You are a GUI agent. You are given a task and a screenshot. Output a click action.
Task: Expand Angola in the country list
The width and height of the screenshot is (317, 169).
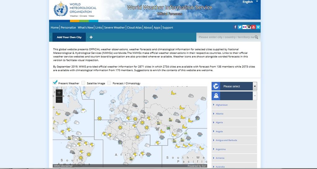point(234,131)
